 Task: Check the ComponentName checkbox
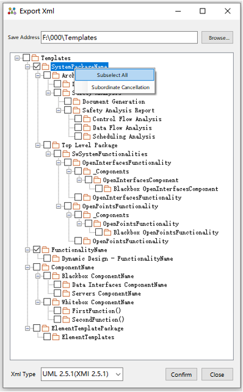pos(37,267)
